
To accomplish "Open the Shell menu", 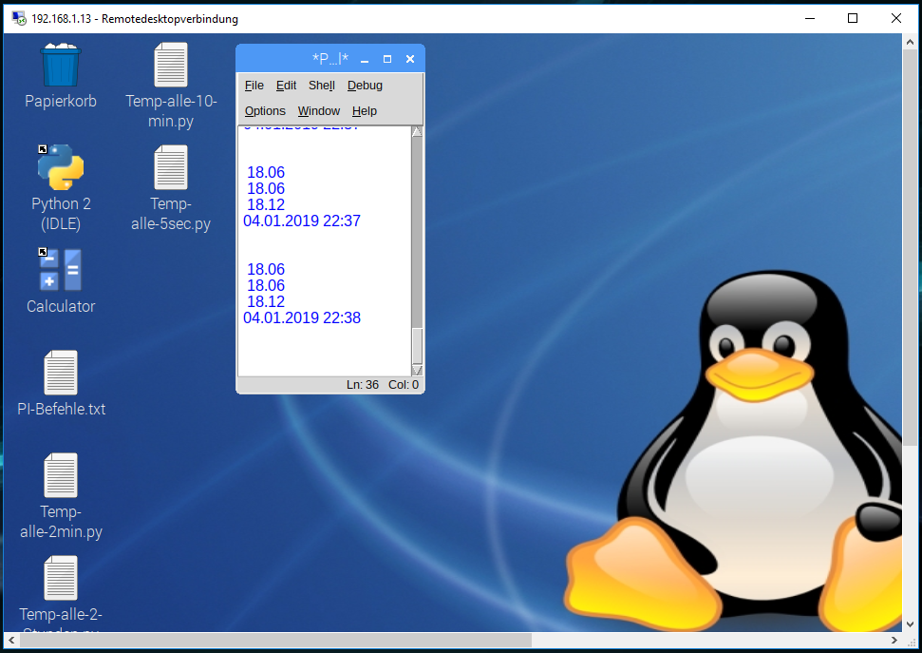I will coord(322,86).
